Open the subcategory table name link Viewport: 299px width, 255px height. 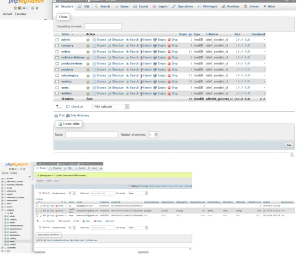[69, 76]
